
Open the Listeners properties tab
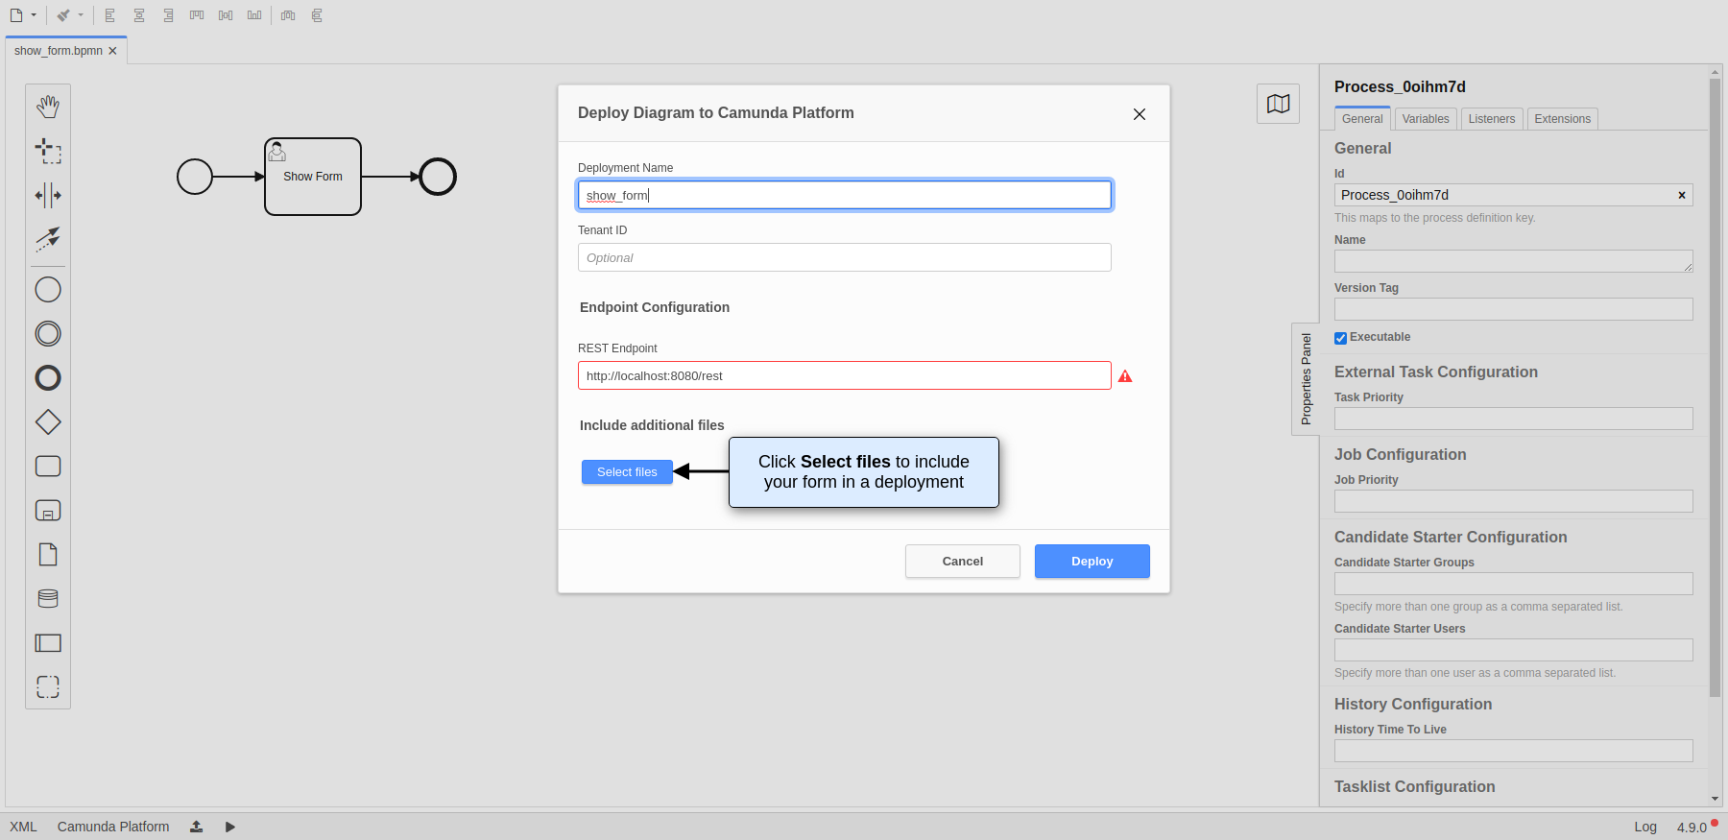(x=1492, y=119)
